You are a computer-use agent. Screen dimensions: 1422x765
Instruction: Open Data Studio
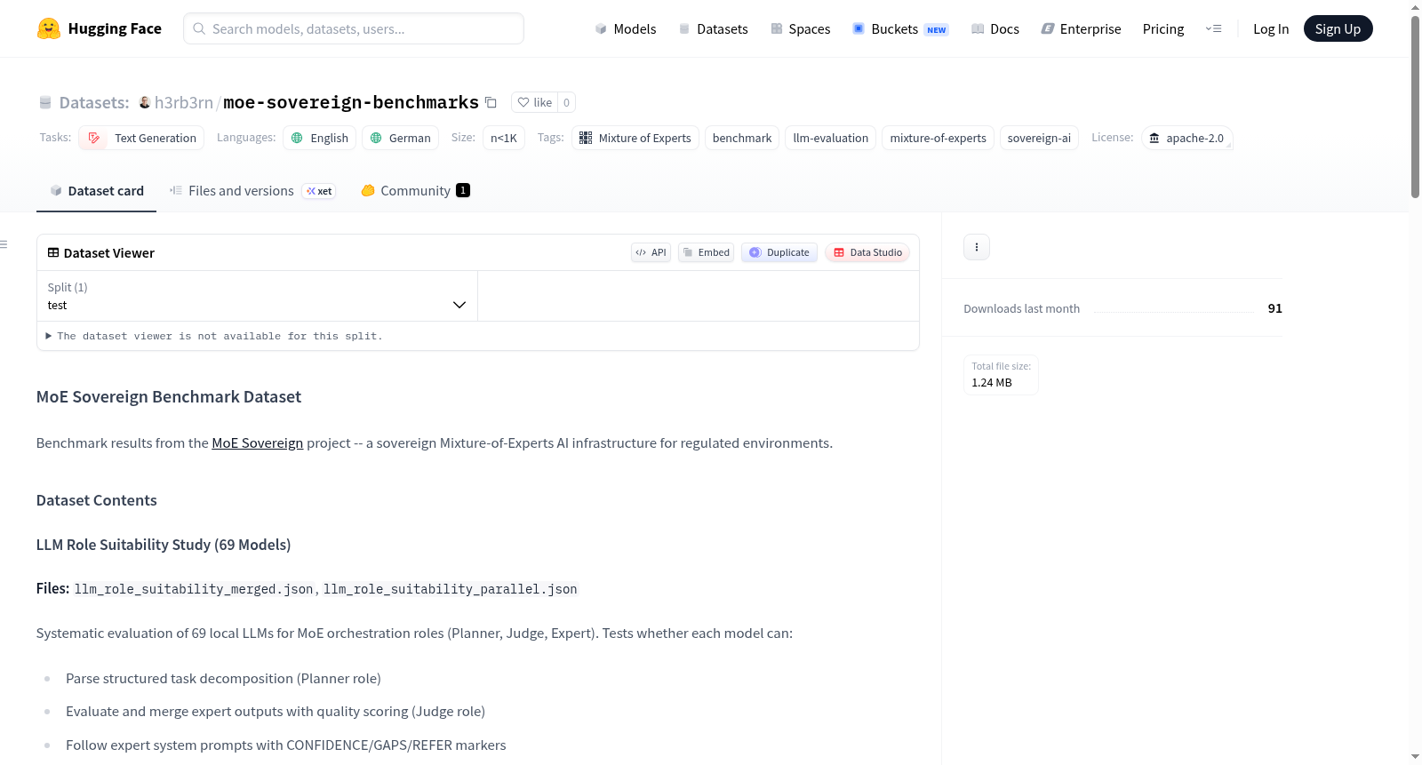867,252
